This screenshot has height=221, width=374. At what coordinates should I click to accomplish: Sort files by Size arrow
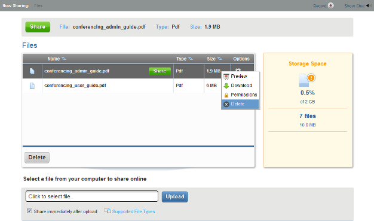(219, 58)
